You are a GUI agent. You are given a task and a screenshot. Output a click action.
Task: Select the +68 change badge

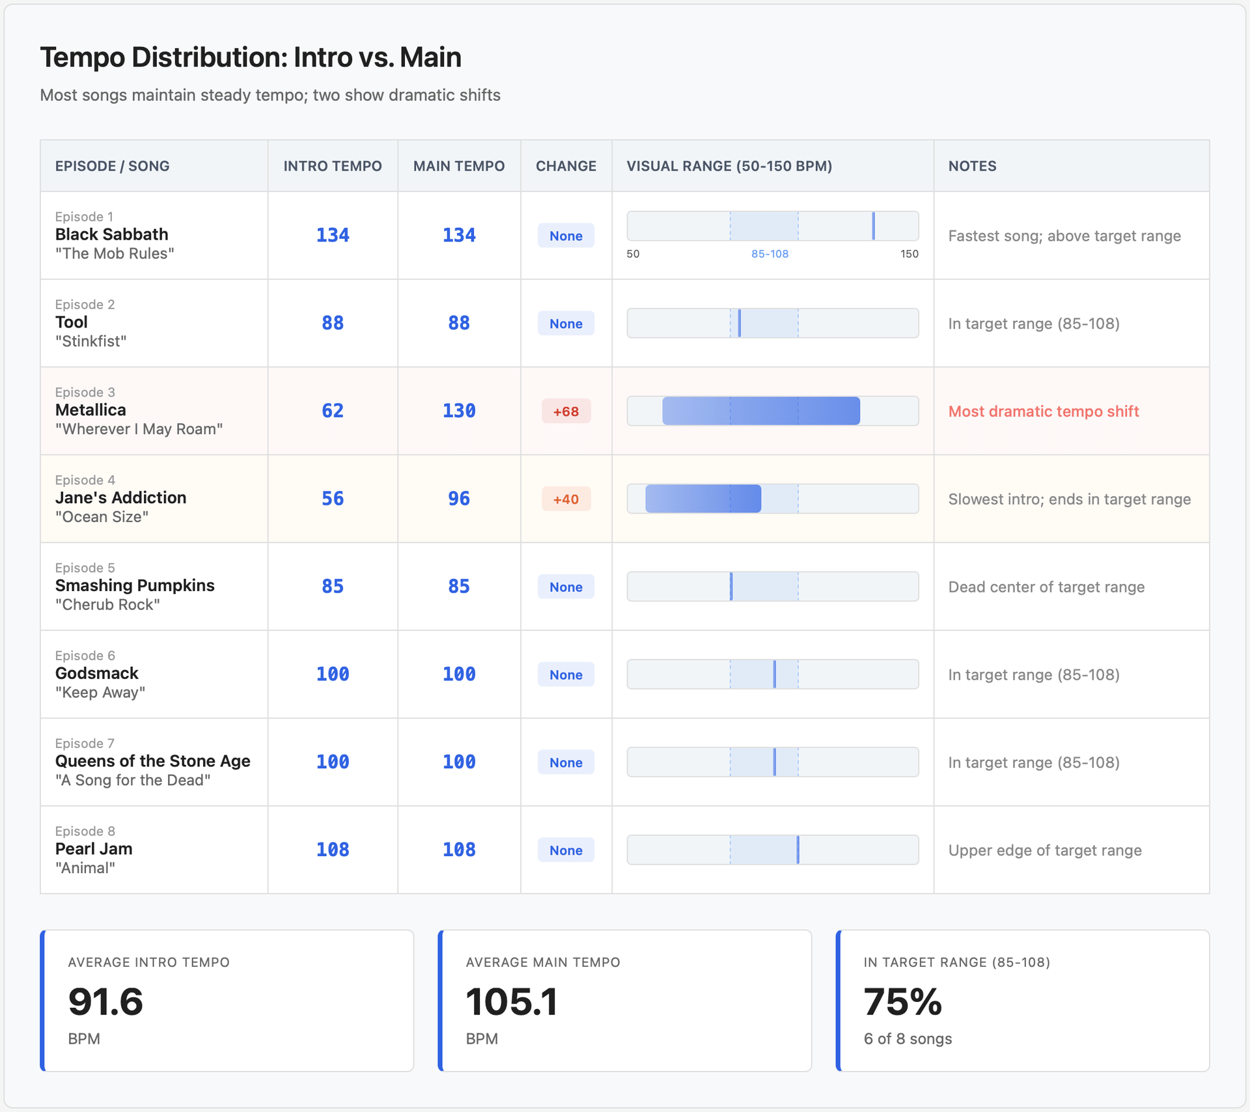pos(566,411)
